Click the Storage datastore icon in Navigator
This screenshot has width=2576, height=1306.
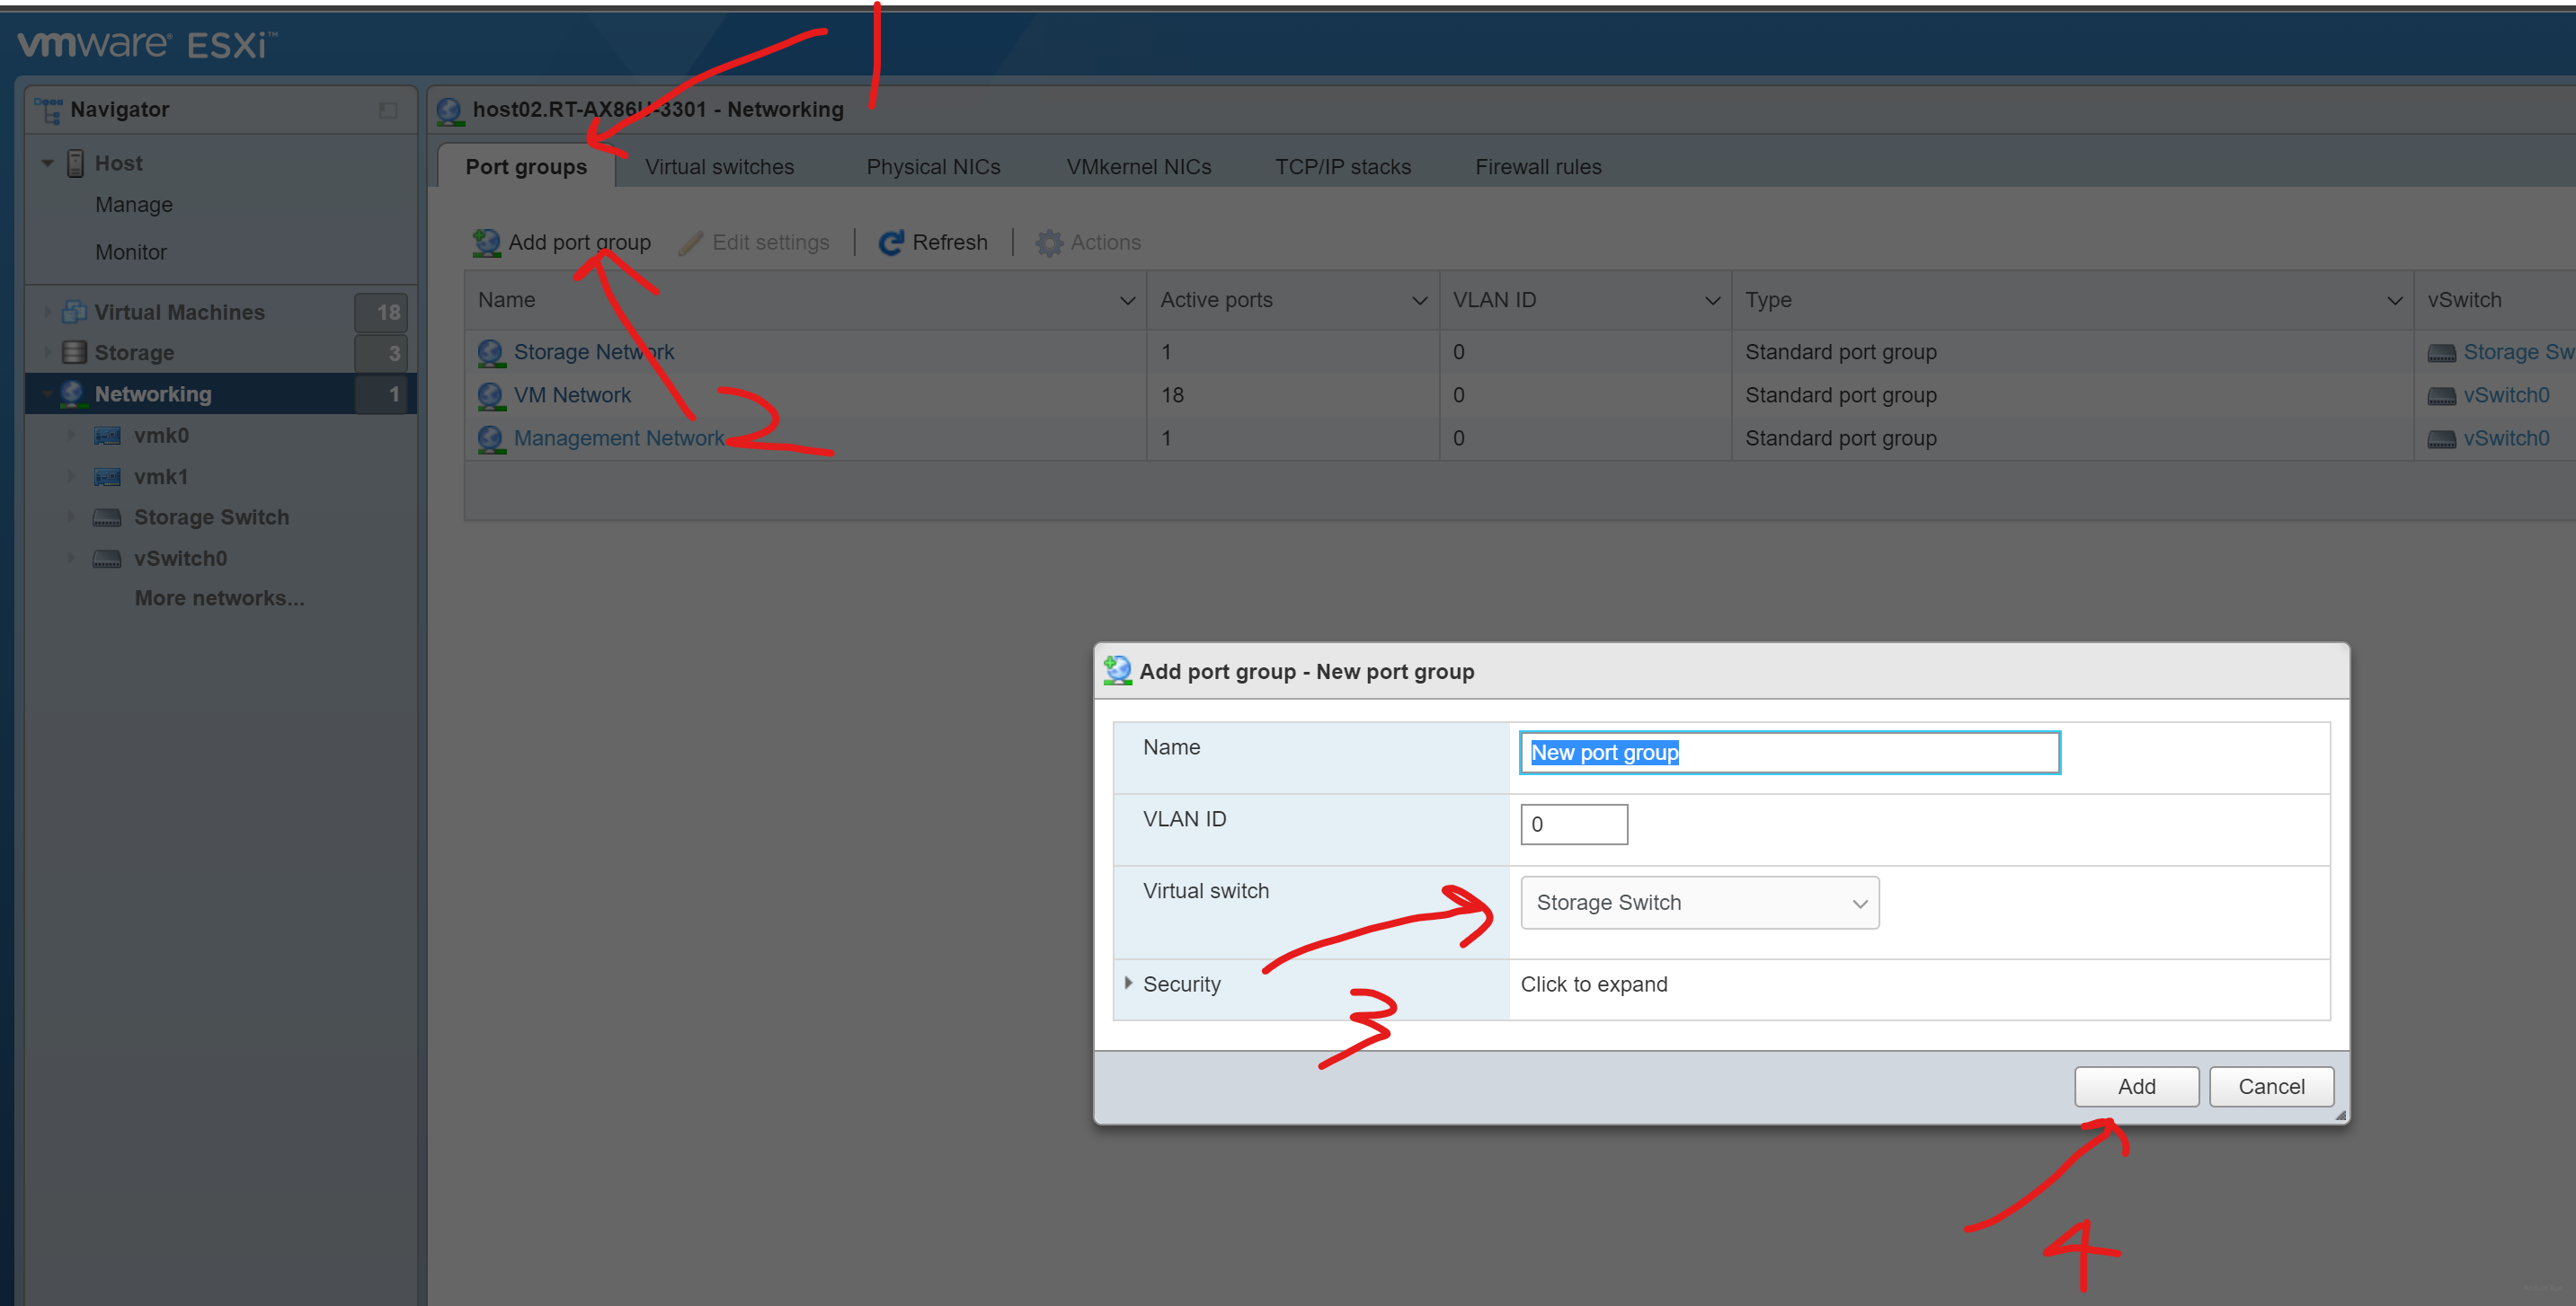click(74, 353)
